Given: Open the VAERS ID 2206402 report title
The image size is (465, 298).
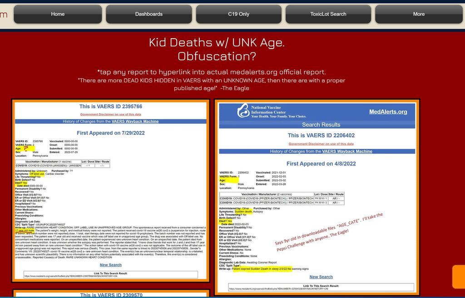Looking at the screenshot, I should pos(321,135).
